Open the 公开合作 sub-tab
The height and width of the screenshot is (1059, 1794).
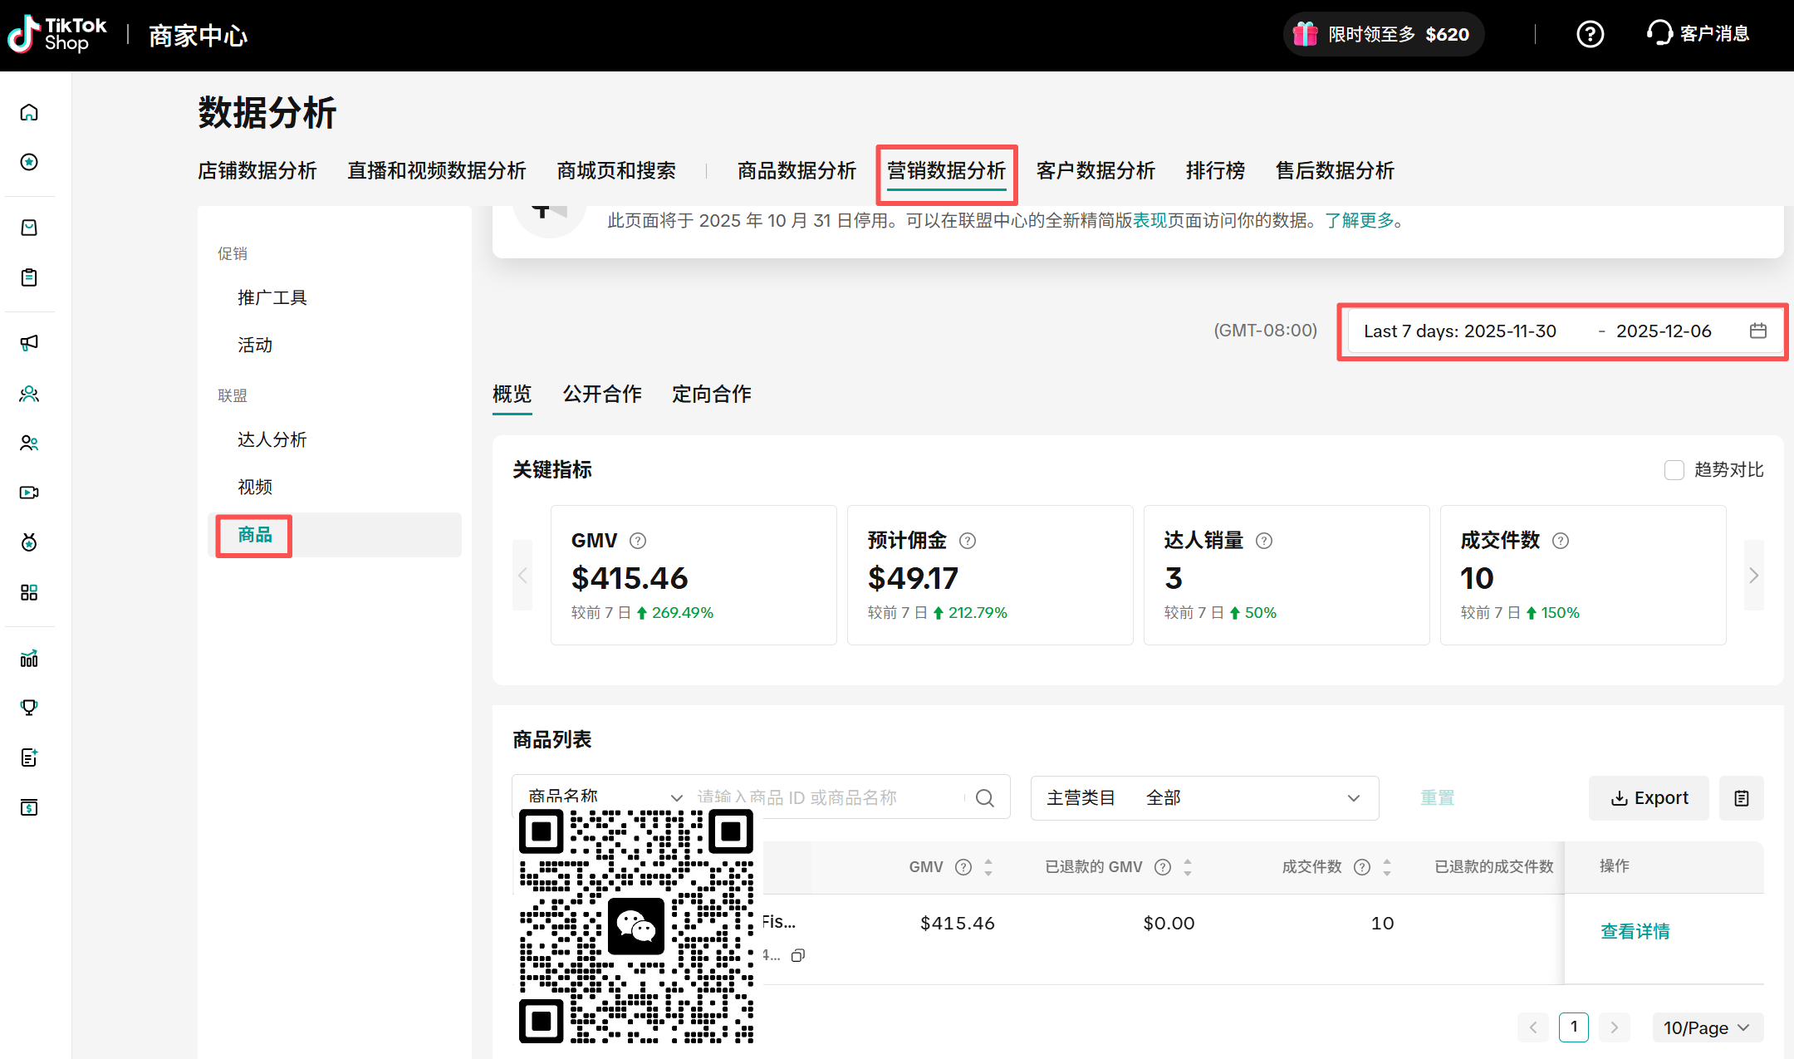coord(602,394)
